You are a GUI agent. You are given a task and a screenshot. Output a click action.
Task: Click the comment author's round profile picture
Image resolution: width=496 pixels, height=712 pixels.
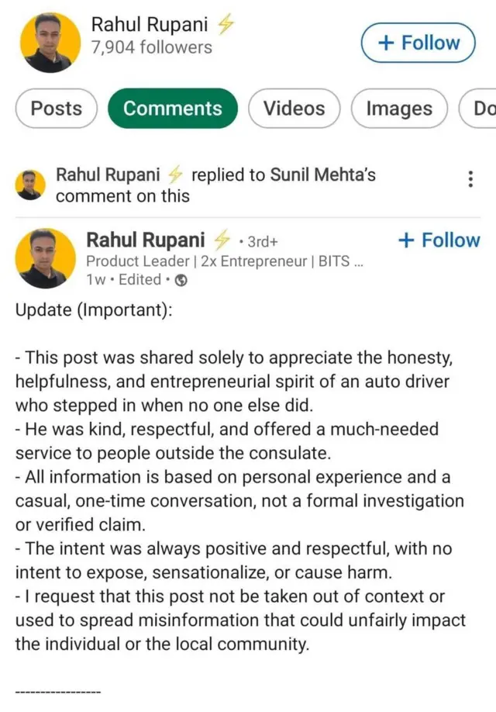(x=46, y=258)
